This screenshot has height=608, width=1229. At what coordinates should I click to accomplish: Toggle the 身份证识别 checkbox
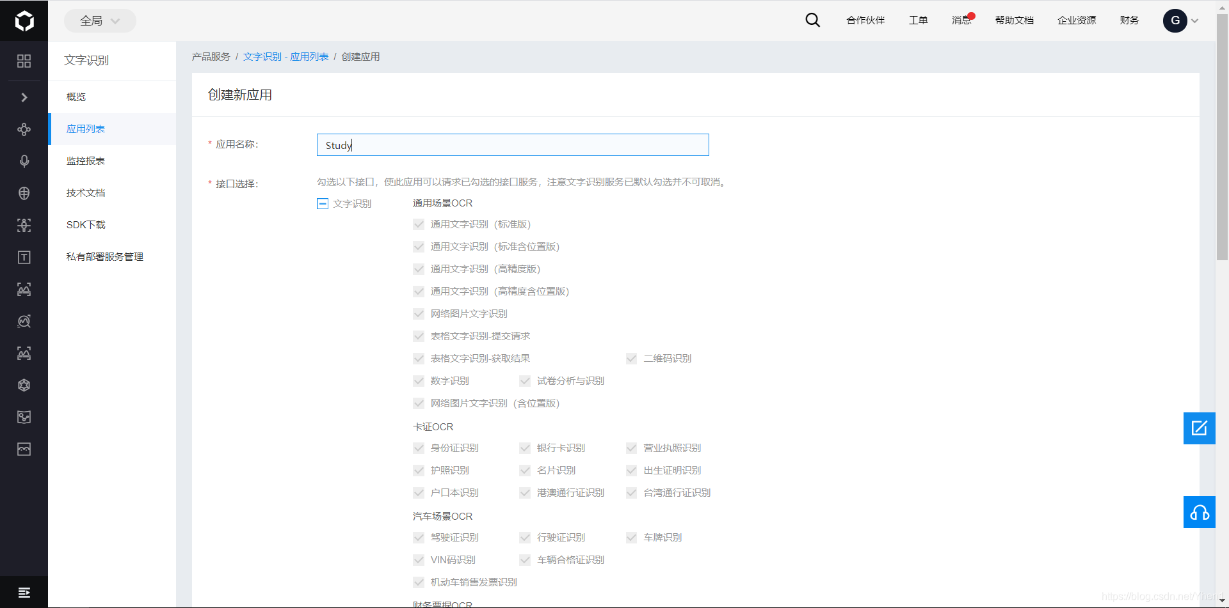point(419,448)
